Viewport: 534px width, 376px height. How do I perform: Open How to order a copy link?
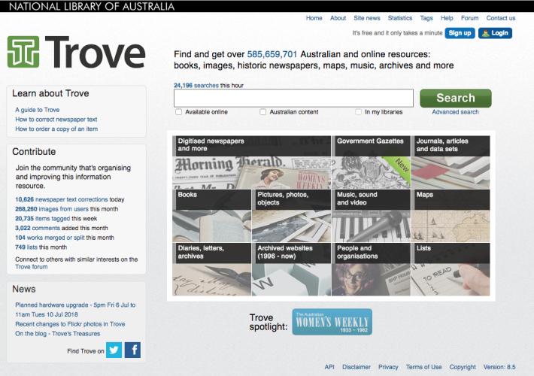[56, 129]
